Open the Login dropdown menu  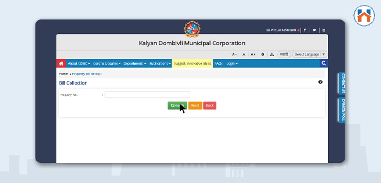point(232,63)
